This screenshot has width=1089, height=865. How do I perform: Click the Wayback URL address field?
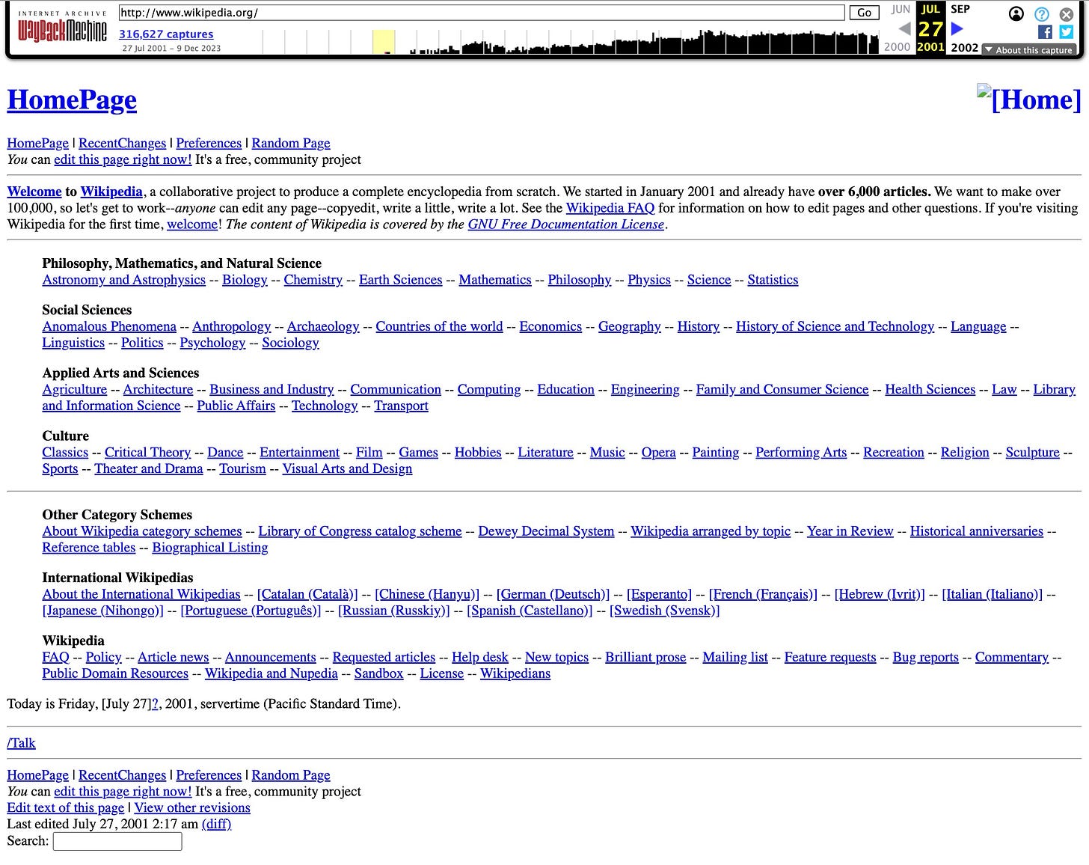(481, 13)
